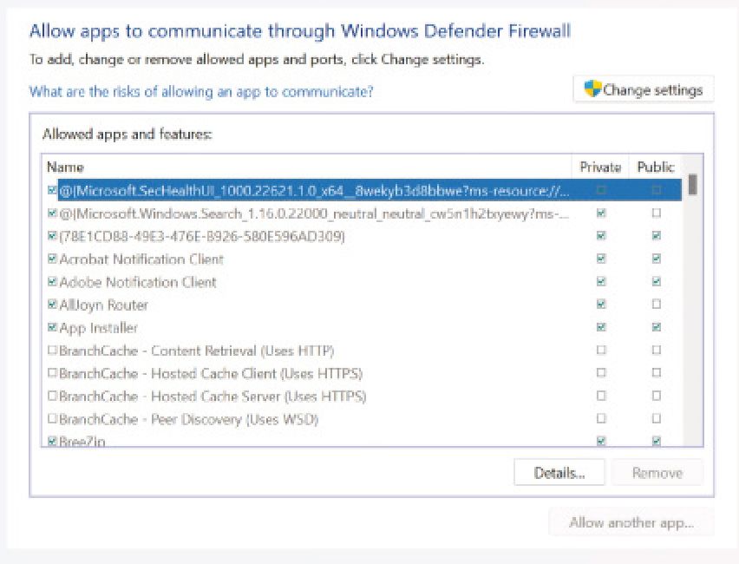Toggle Public checkbox for {78E1CD88 row

click(x=656, y=235)
